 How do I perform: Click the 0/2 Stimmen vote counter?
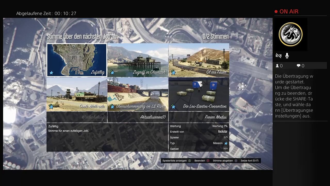point(216,36)
